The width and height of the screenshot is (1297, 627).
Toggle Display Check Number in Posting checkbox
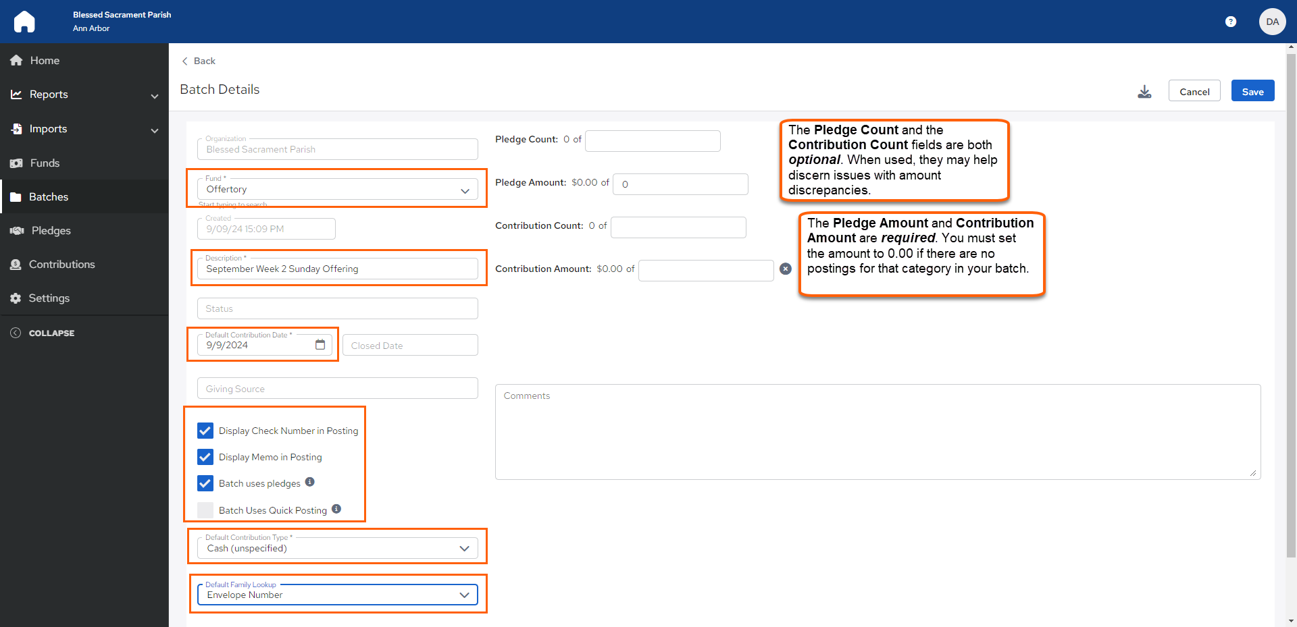click(205, 431)
